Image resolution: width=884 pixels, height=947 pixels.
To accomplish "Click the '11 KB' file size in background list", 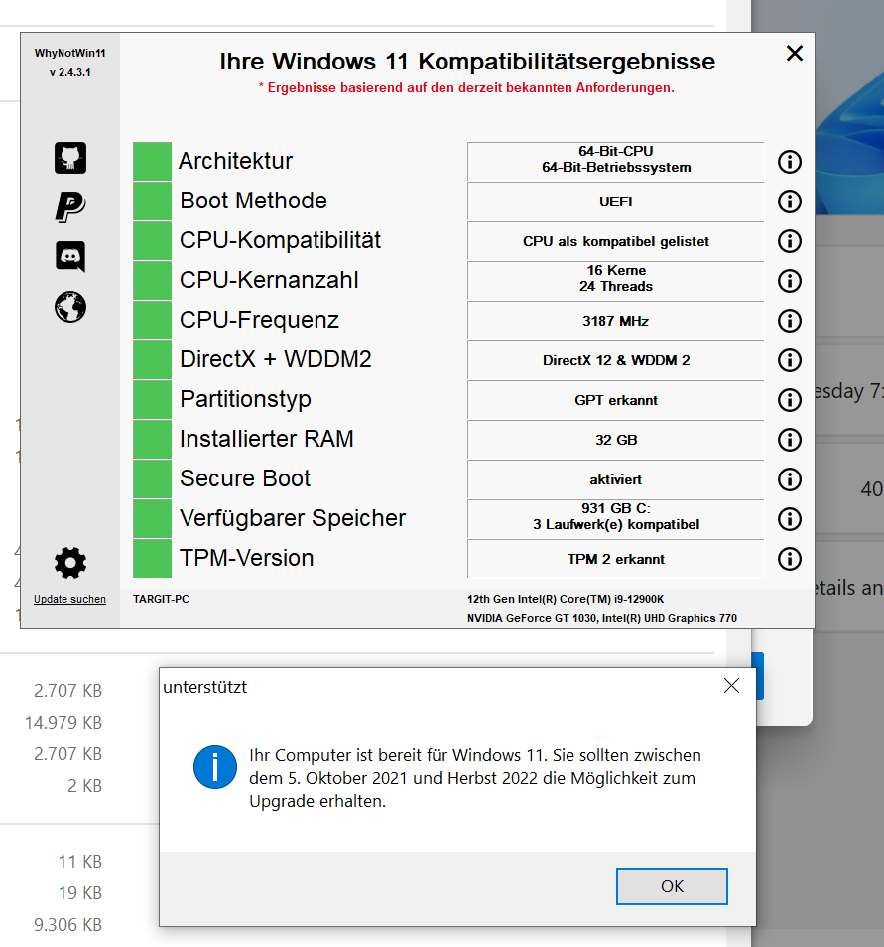I will 80,862.
